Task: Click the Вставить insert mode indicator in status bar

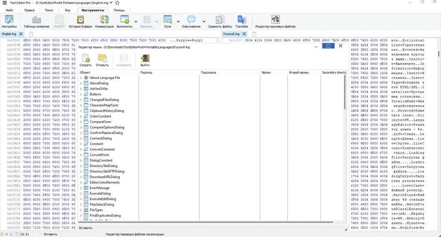Action: pos(51,234)
